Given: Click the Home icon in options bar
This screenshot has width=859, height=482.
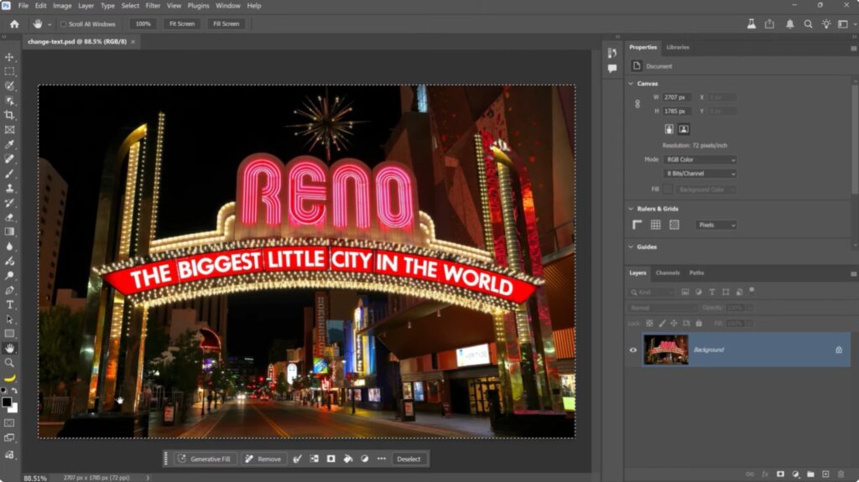Looking at the screenshot, I should 14,24.
